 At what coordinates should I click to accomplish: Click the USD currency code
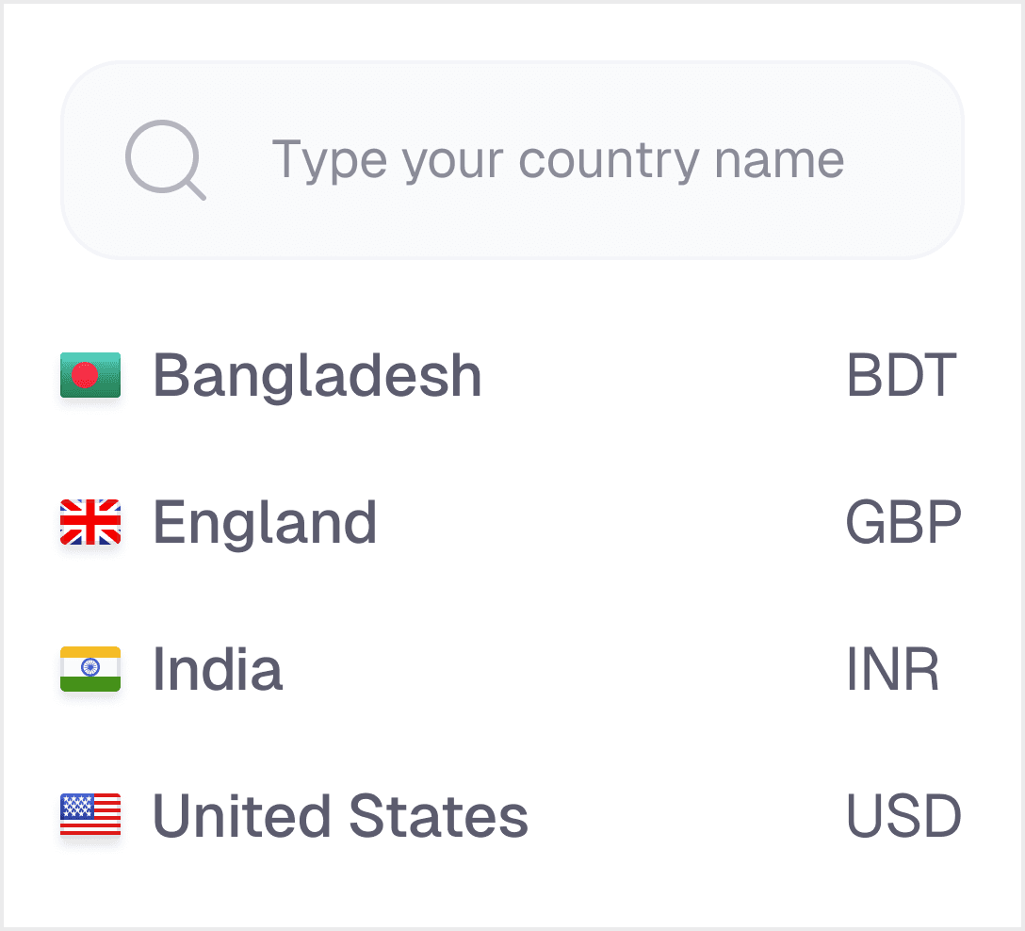(x=903, y=816)
